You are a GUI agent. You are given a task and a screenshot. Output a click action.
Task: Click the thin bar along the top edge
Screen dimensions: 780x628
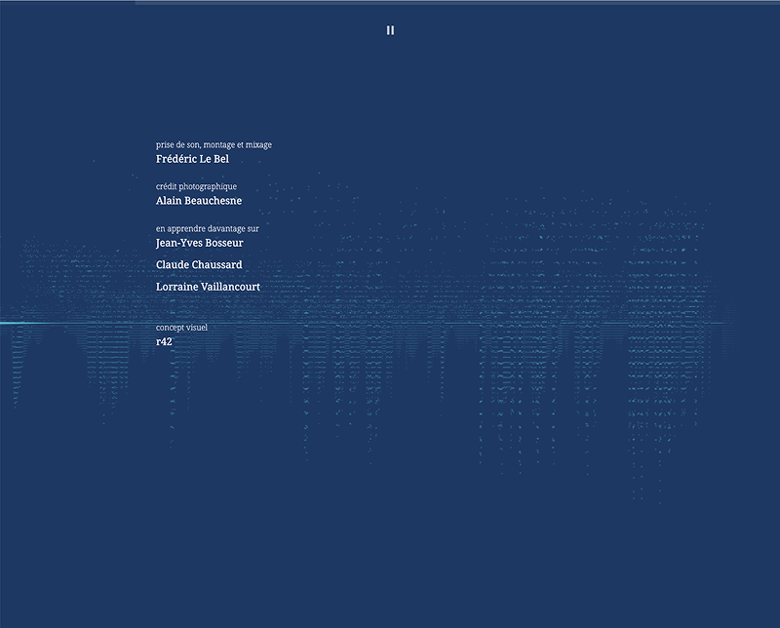390,2
